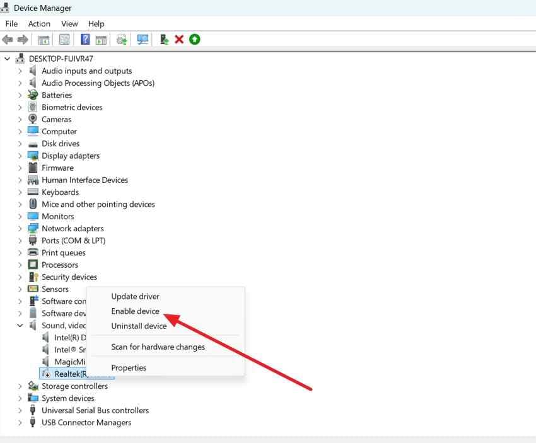Click the Properties sheet toolbar icon

point(64,40)
